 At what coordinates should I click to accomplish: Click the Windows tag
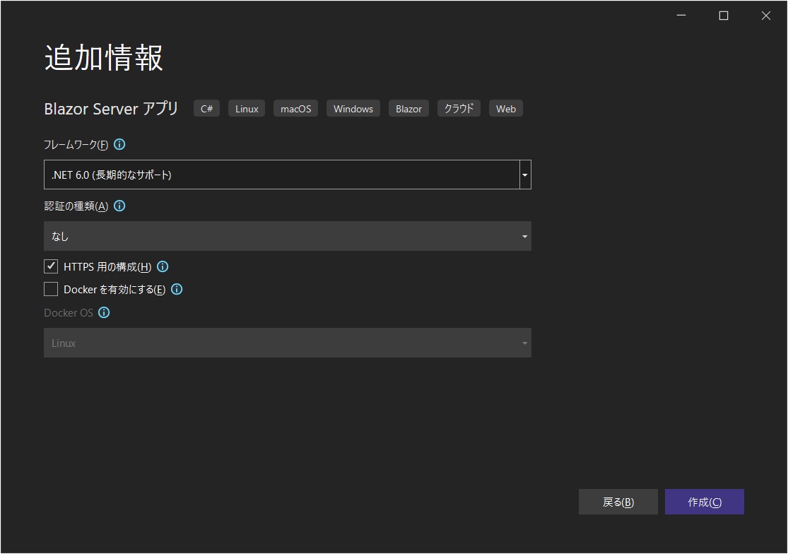[353, 109]
